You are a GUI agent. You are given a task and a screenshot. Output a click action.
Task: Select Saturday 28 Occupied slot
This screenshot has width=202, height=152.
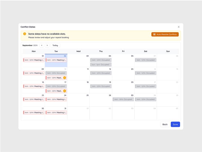click(x=145, y=99)
